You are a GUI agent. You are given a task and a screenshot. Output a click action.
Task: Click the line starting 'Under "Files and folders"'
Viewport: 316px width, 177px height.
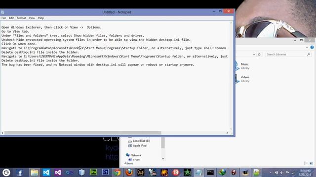(x=73, y=36)
